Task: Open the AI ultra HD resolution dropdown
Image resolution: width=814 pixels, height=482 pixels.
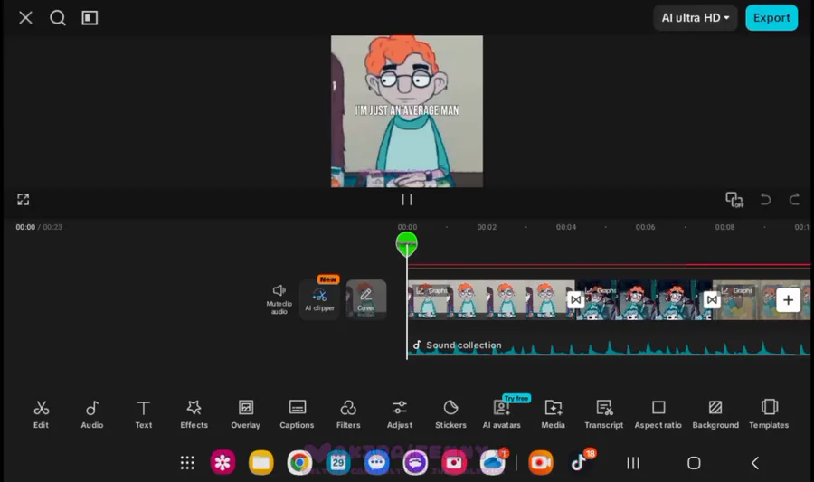Action: click(x=696, y=18)
